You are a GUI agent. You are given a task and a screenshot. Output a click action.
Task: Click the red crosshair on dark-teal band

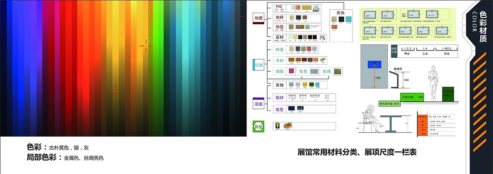tap(237, 16)
